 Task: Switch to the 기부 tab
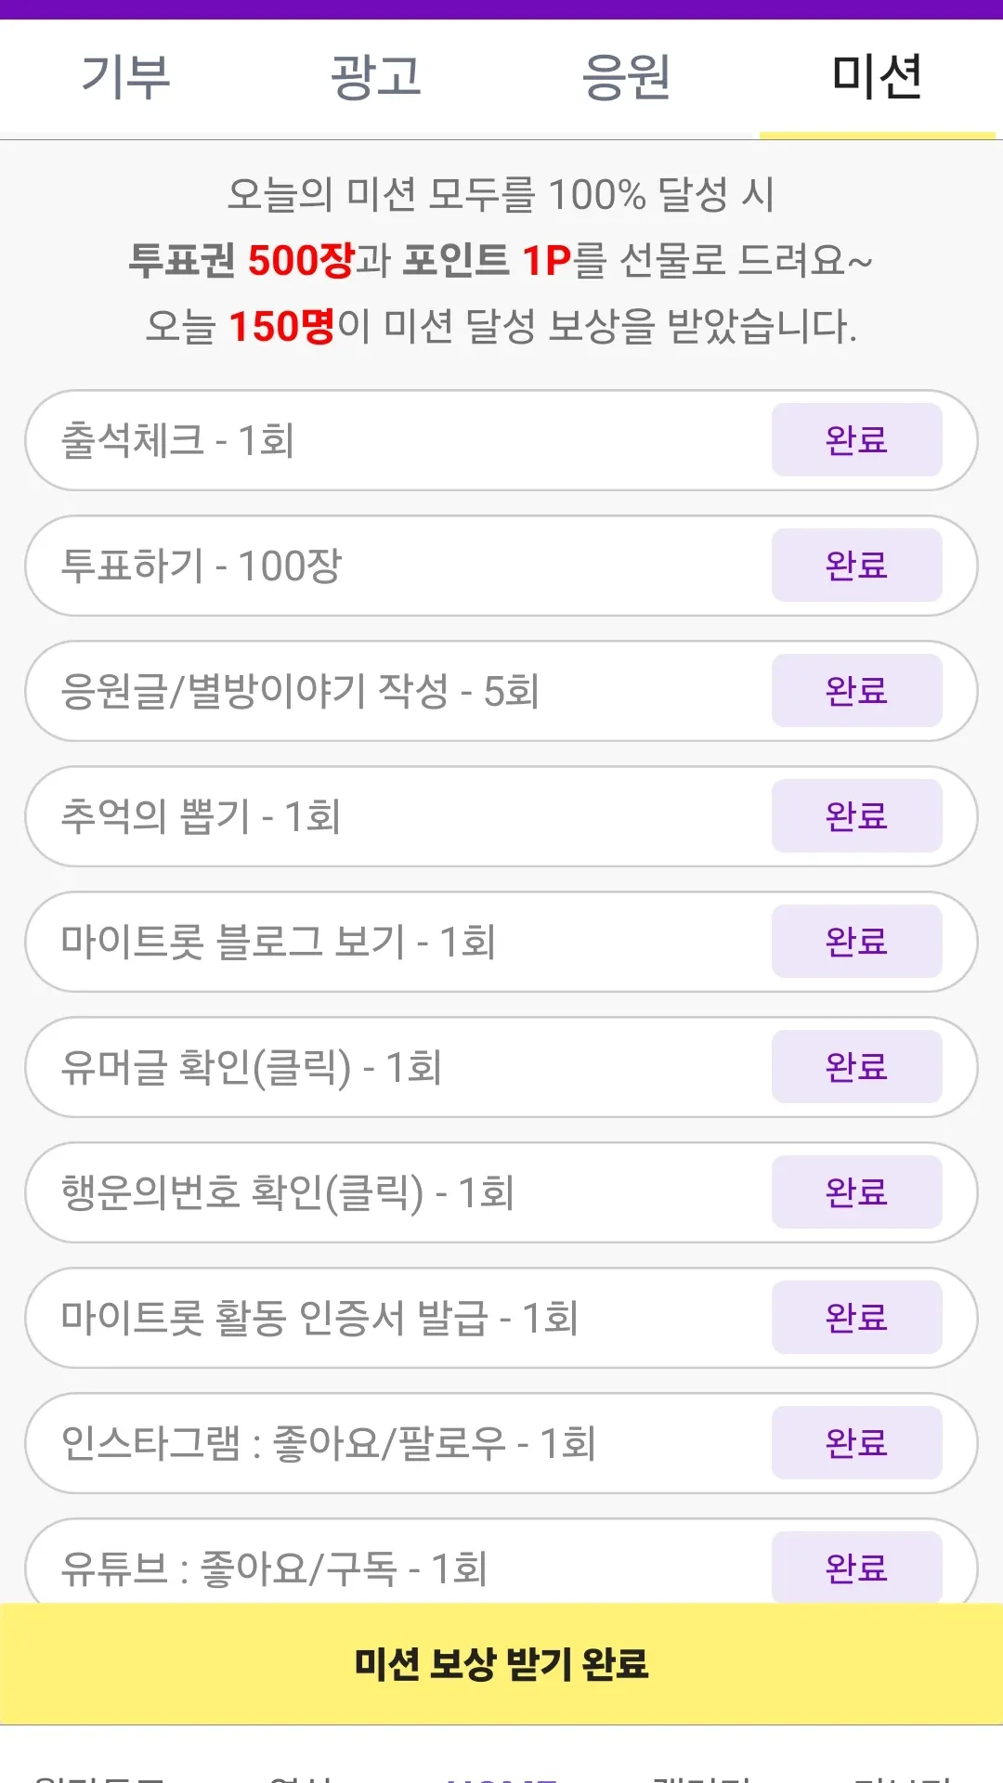point(125,77)
